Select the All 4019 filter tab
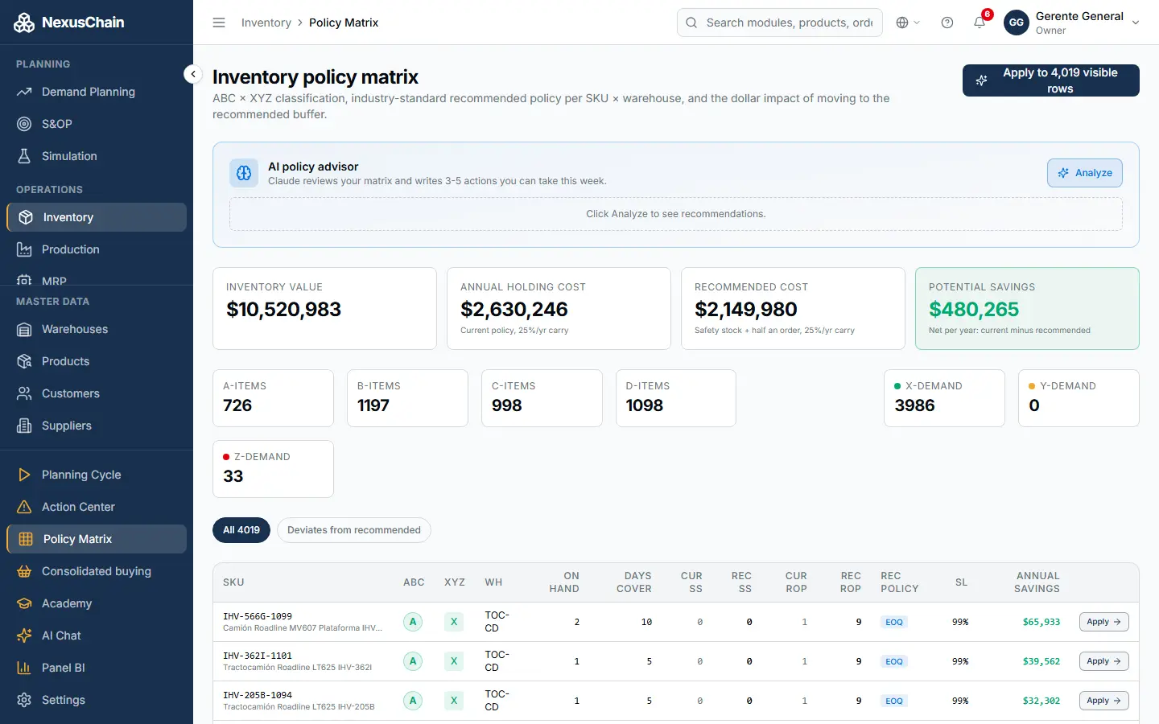Image resolution: width=1159 pixels, height=724 pixels. [241, 530]
